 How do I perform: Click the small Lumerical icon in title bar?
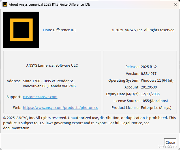[x=5, y=4]
